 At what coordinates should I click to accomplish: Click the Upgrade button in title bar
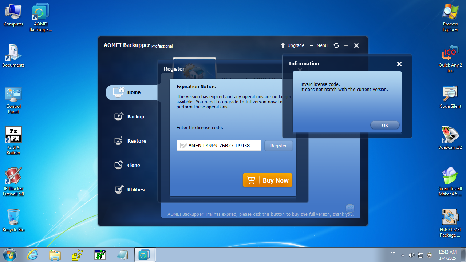(x=292, y=45)
